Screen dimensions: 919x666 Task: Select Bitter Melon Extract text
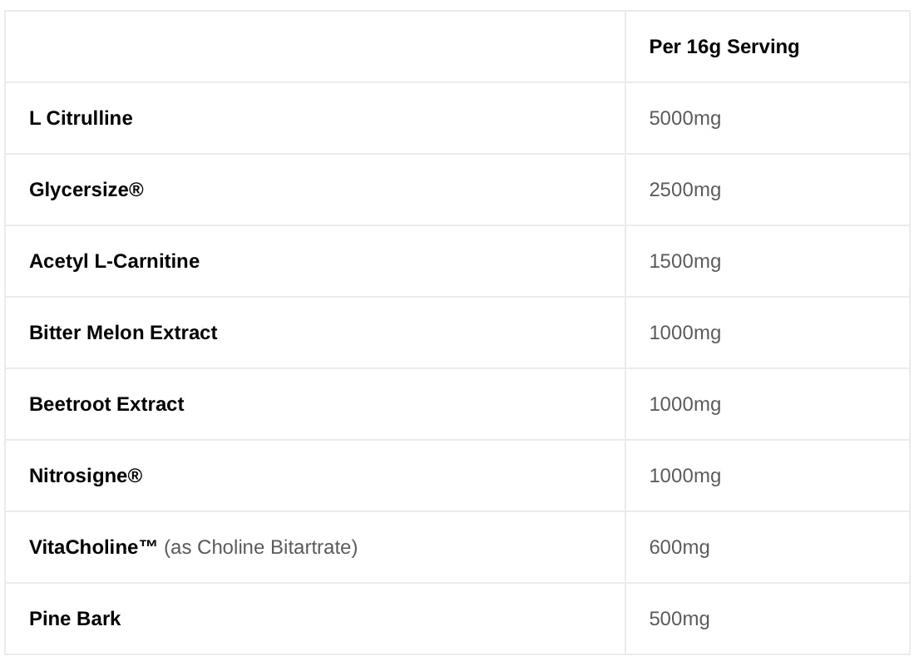123,333
